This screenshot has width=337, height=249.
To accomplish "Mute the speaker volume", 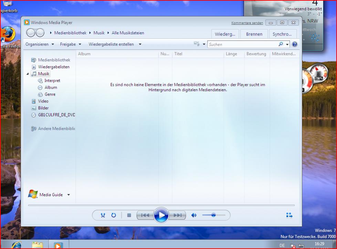I will [194, 215].
